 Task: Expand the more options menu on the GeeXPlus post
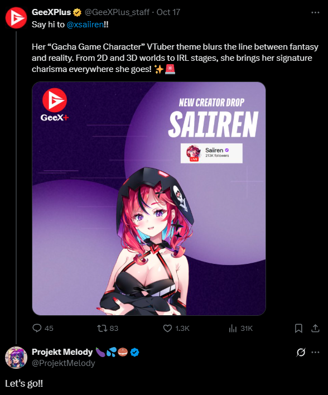click(315, 12)
